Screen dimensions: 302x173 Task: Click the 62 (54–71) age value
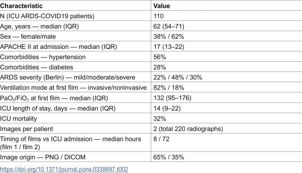169,26
